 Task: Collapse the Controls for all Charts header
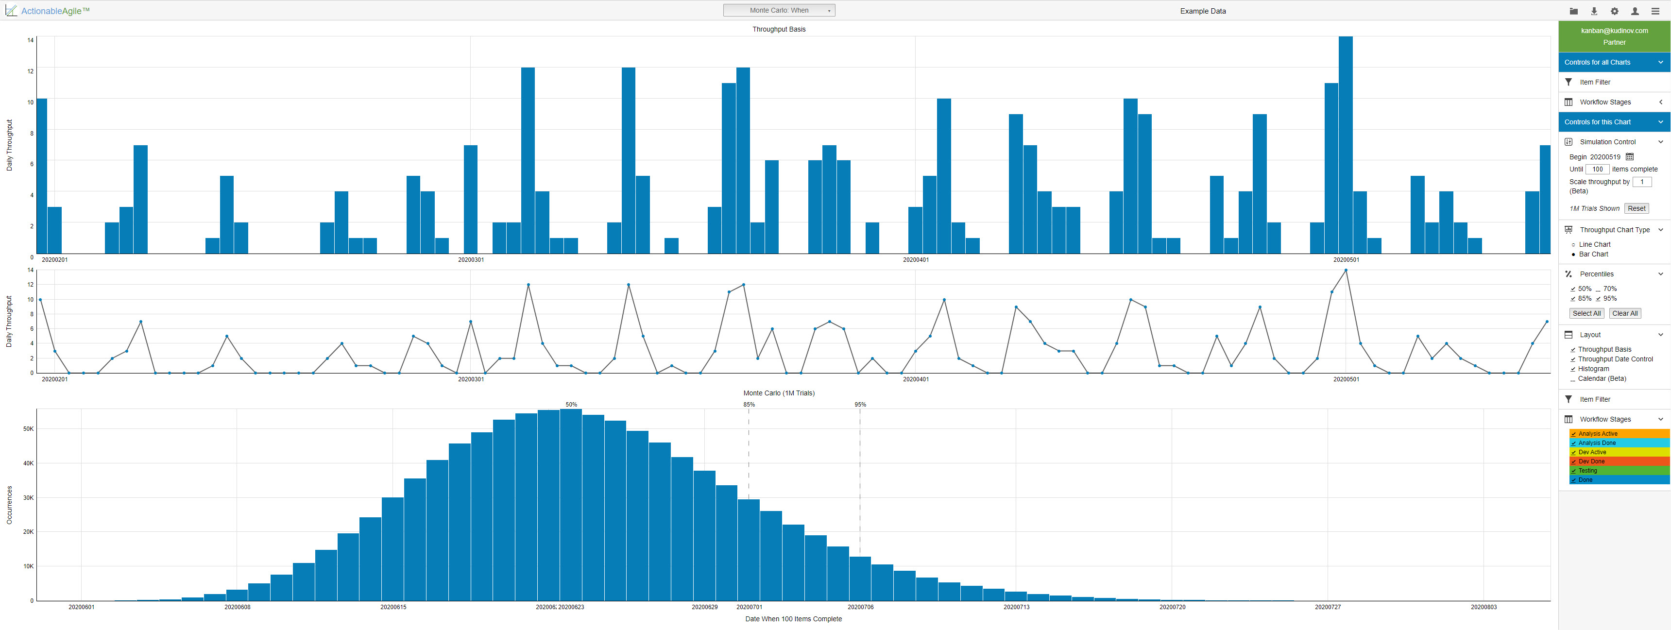1615,62
